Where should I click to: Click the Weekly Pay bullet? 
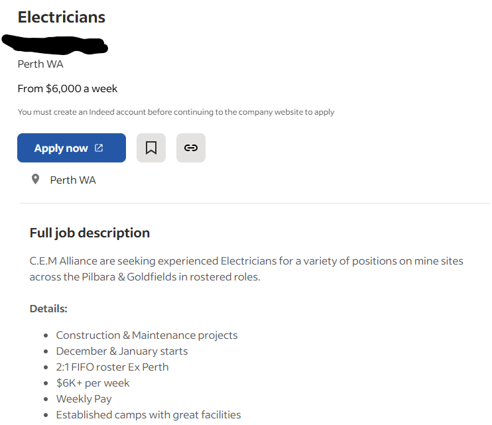[x=84, y=398]
